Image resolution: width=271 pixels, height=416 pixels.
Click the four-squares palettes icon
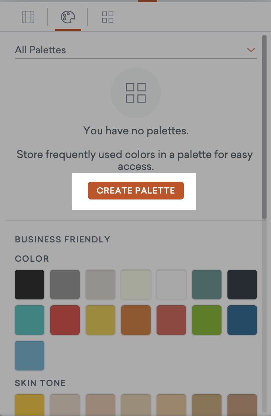pyautogui.click(x=108, y=17)
